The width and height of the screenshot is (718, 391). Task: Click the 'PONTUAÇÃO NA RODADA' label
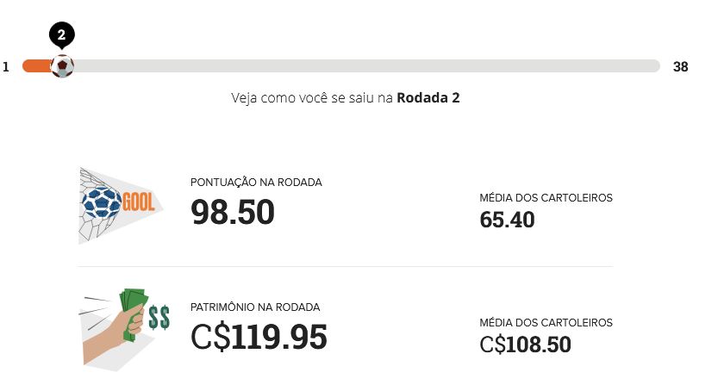tap(256, 183)
